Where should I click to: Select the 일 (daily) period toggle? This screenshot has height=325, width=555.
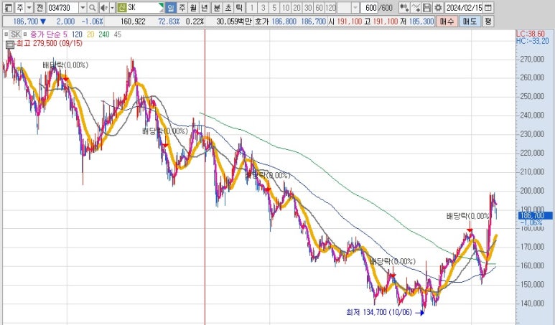(x=170, y=7)
